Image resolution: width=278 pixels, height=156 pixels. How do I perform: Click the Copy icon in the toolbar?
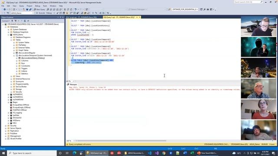(x=68, y=10)
